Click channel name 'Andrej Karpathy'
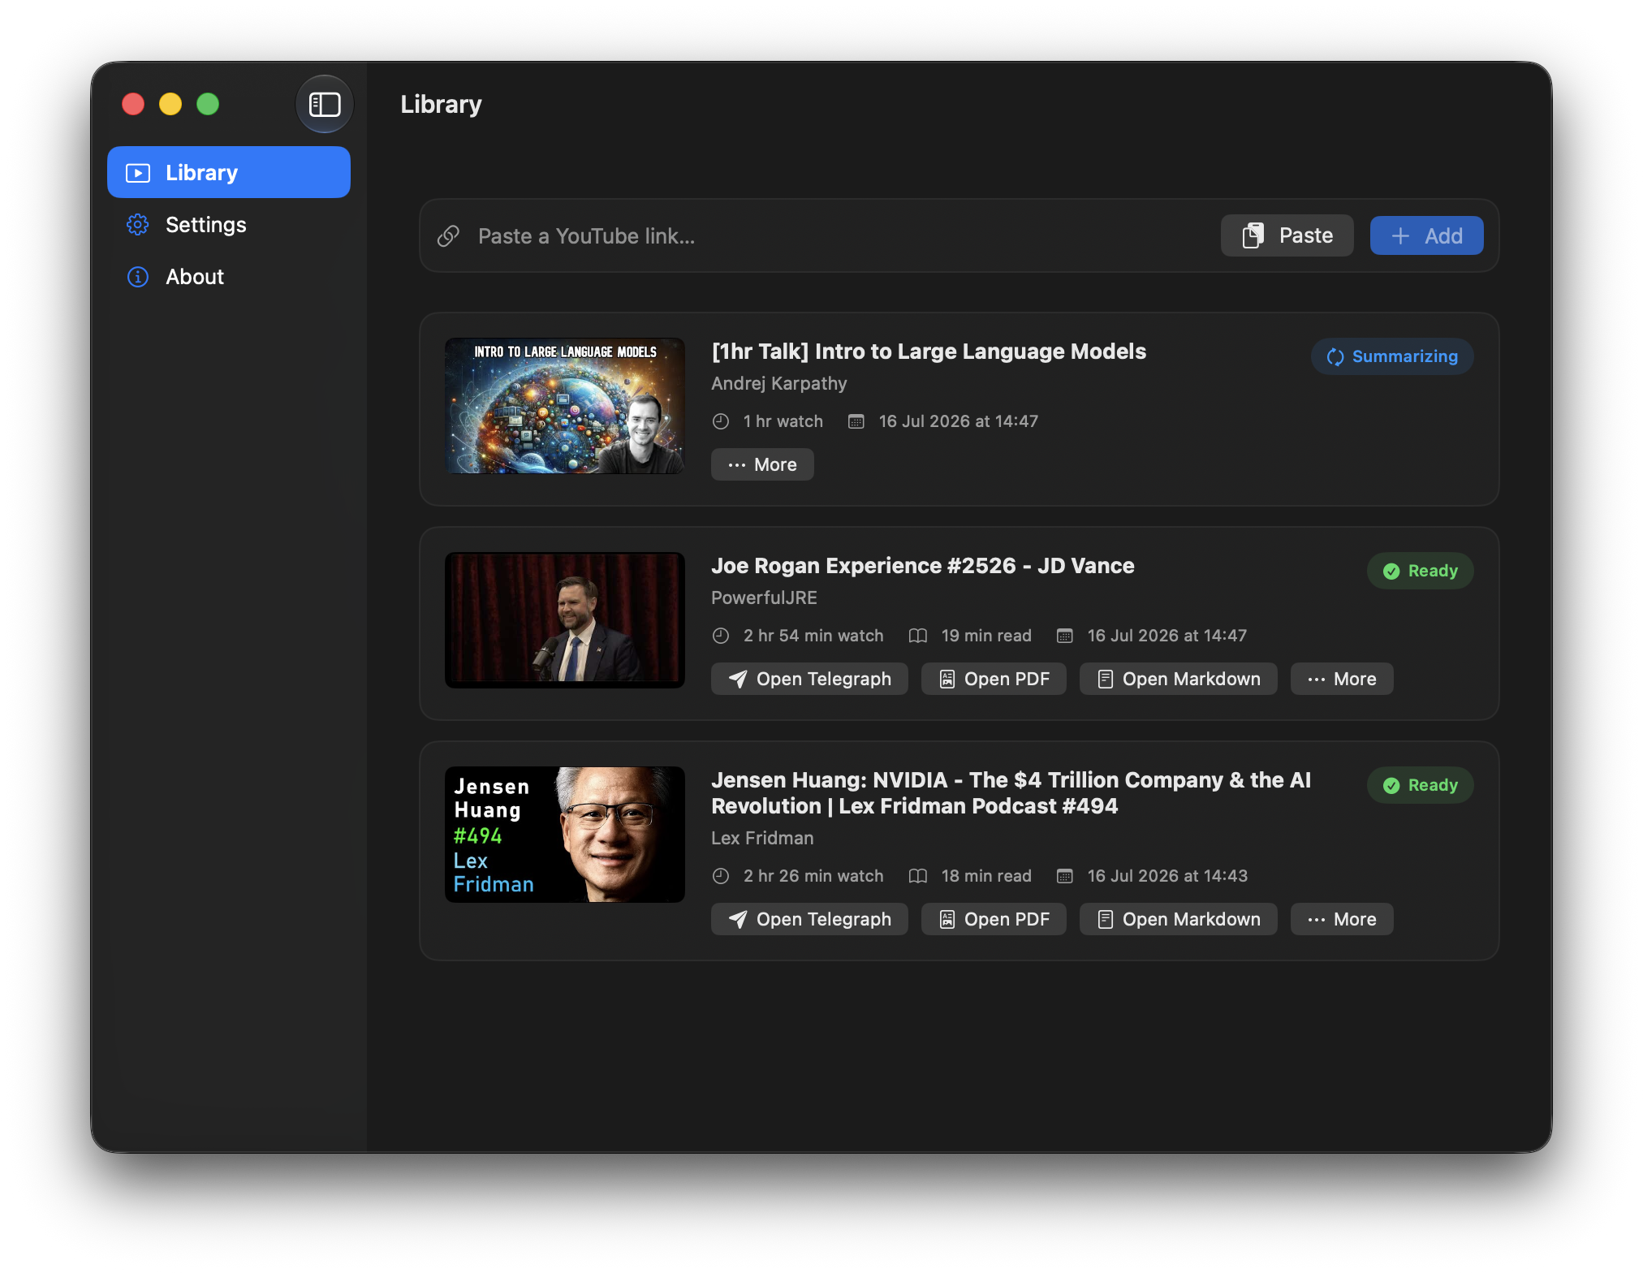This screenshot has height=1273, width=1643. point(779,383)
